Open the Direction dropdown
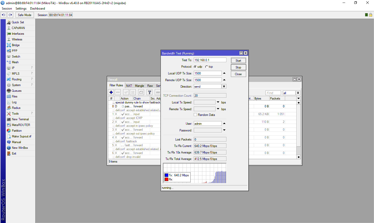 click(x=224, y=86)
